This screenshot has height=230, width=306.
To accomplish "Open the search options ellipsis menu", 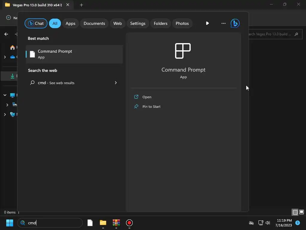I will coord(224,23).
